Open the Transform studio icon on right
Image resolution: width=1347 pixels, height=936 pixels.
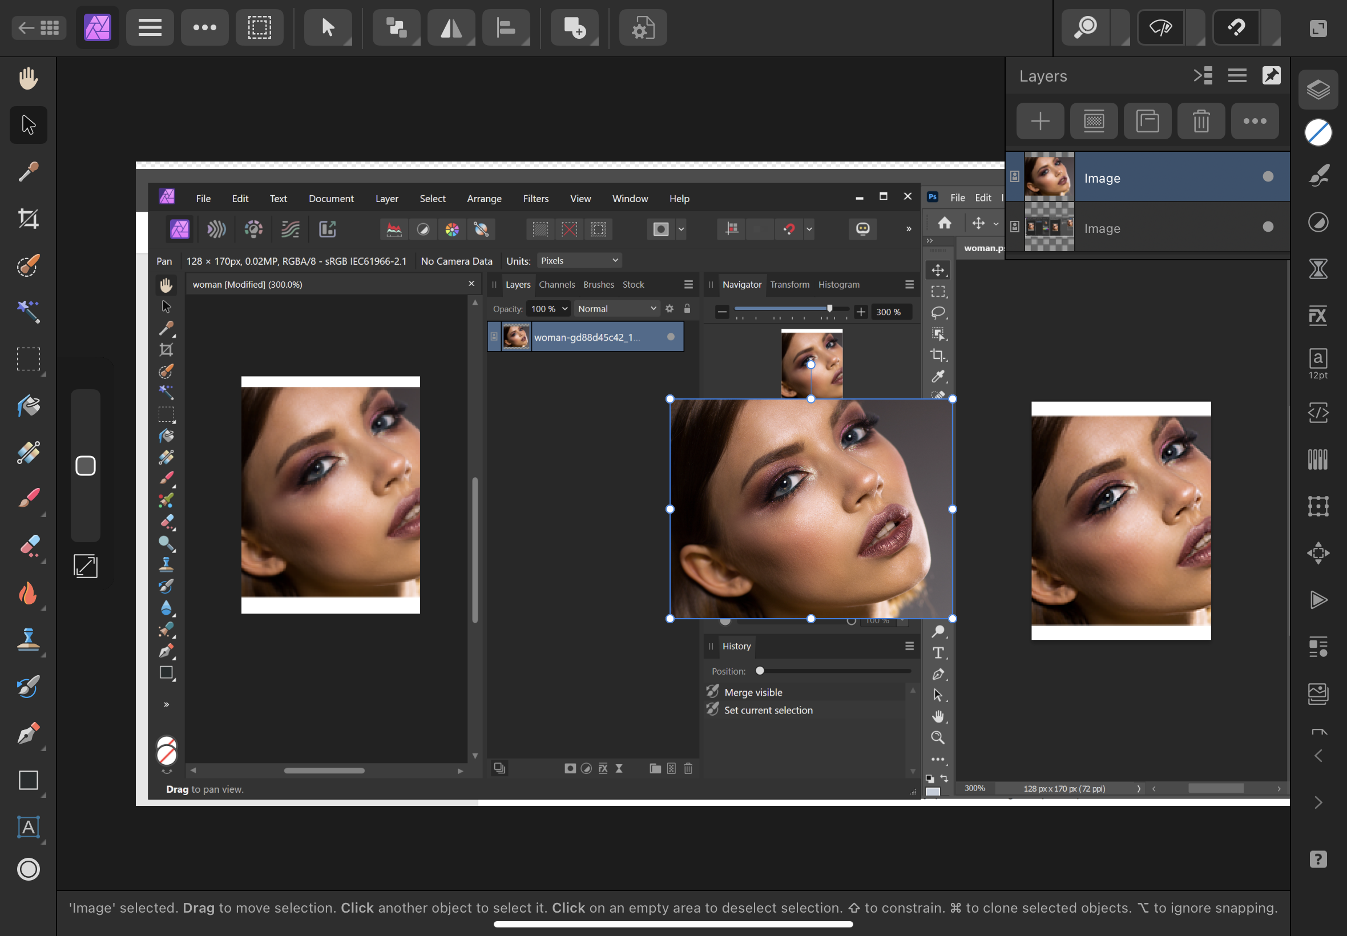[x=1318, y=506]
